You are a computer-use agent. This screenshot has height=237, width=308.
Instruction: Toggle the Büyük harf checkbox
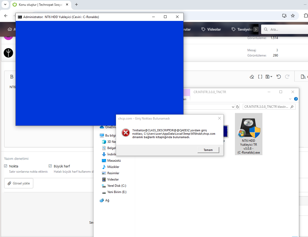[50, 166]
